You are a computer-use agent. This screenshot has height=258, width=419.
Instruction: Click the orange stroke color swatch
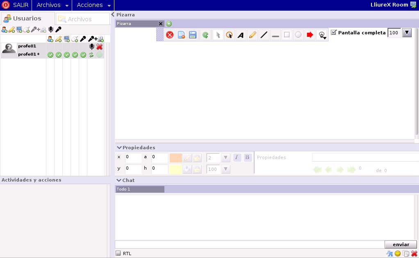click(175, 158)
